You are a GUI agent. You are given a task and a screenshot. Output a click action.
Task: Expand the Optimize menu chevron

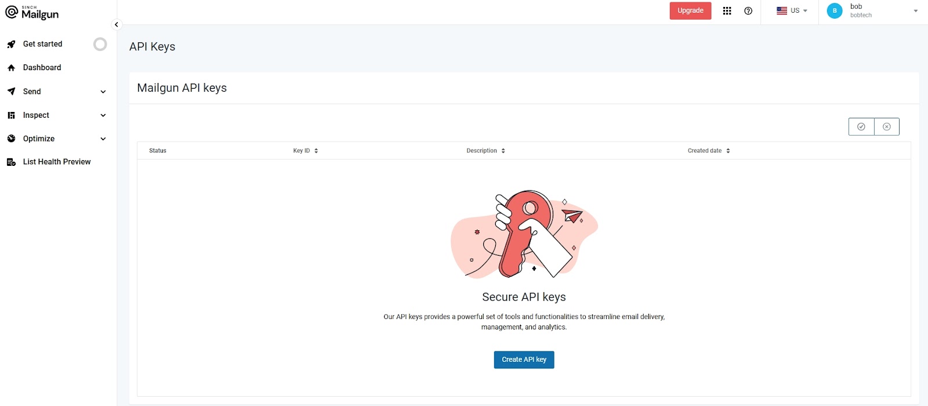coord(103,139)
